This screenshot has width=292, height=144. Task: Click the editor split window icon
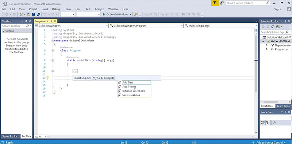coord(256,30)
